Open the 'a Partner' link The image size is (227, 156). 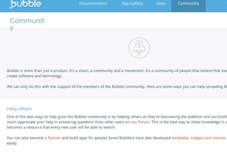52,138
